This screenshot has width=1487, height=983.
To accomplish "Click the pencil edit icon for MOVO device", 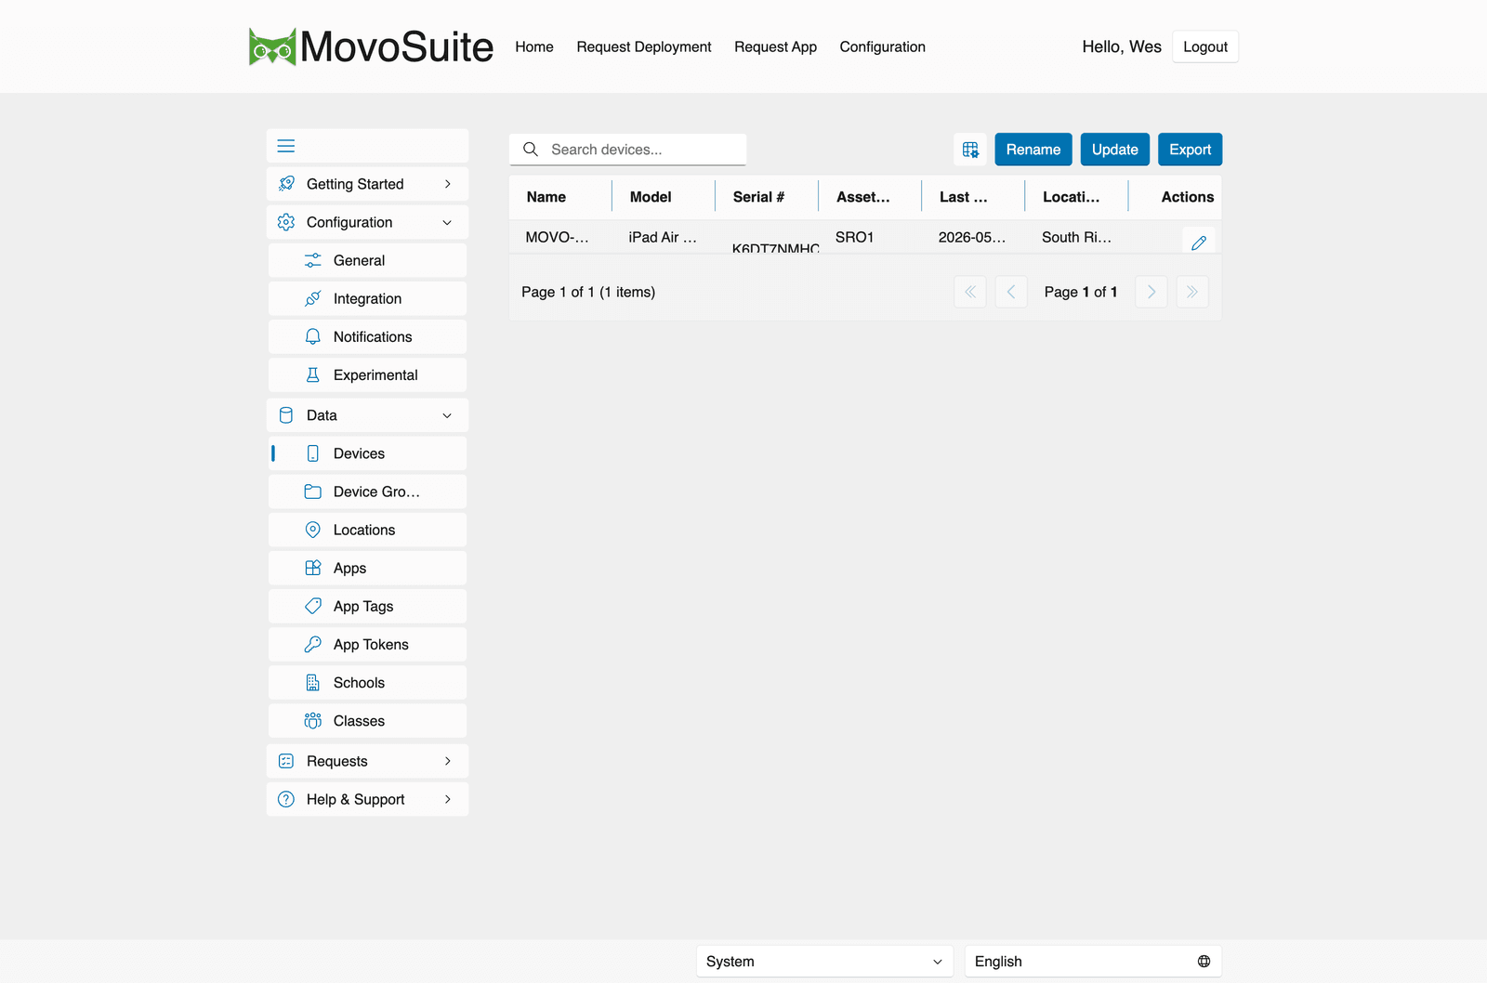I will (1199, 242).
